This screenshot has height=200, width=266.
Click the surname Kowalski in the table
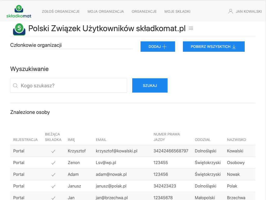(235, 151)
